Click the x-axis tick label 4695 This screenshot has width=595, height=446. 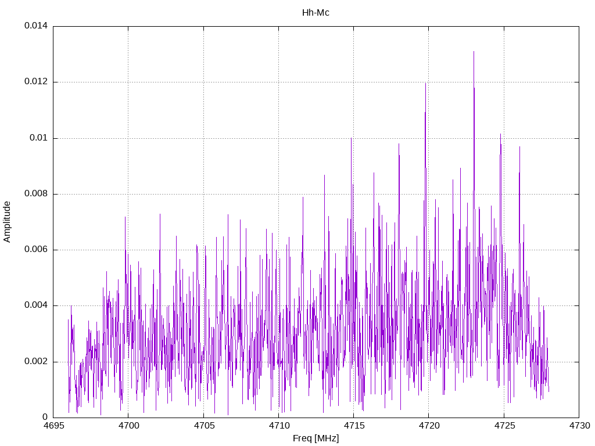click(x=53, y=426)
